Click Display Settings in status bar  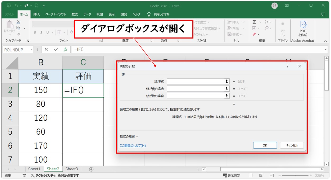232,176
